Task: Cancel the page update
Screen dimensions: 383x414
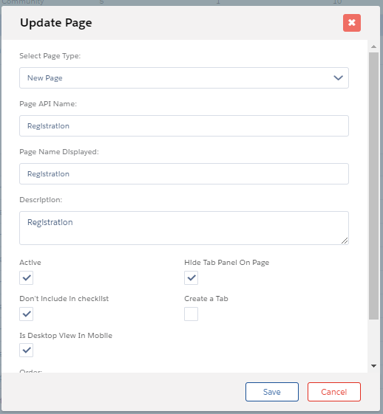Action: click(x=333, y=392)
